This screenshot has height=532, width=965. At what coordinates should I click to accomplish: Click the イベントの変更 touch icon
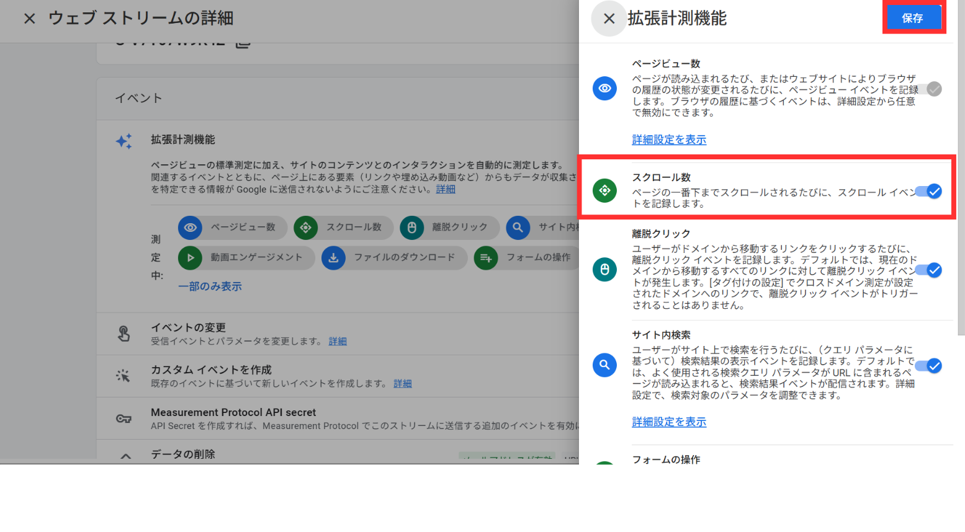pos(124,334)
